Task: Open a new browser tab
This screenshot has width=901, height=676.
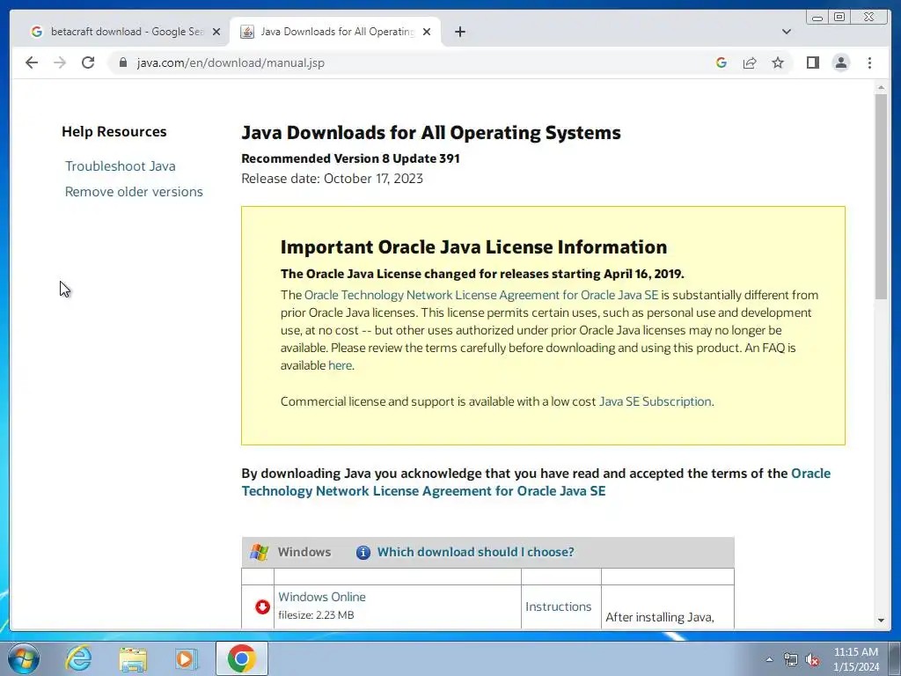Action: [x=459, y=32]
